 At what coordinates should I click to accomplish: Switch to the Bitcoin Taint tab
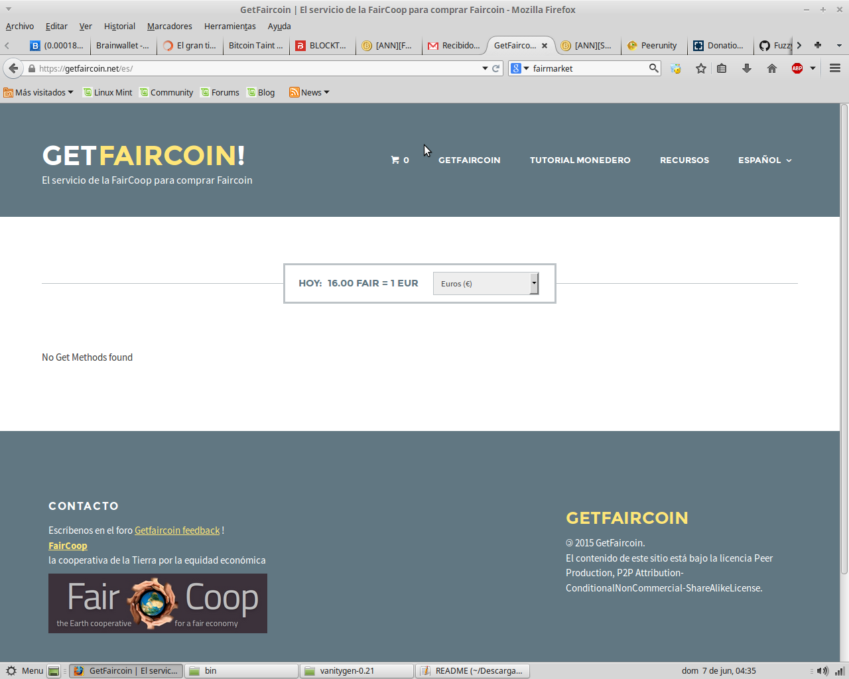[x=256, y=45]
